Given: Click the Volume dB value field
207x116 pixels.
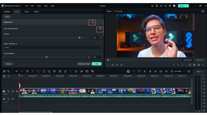Looking at the screenshot, I should (x=97, y=38).
